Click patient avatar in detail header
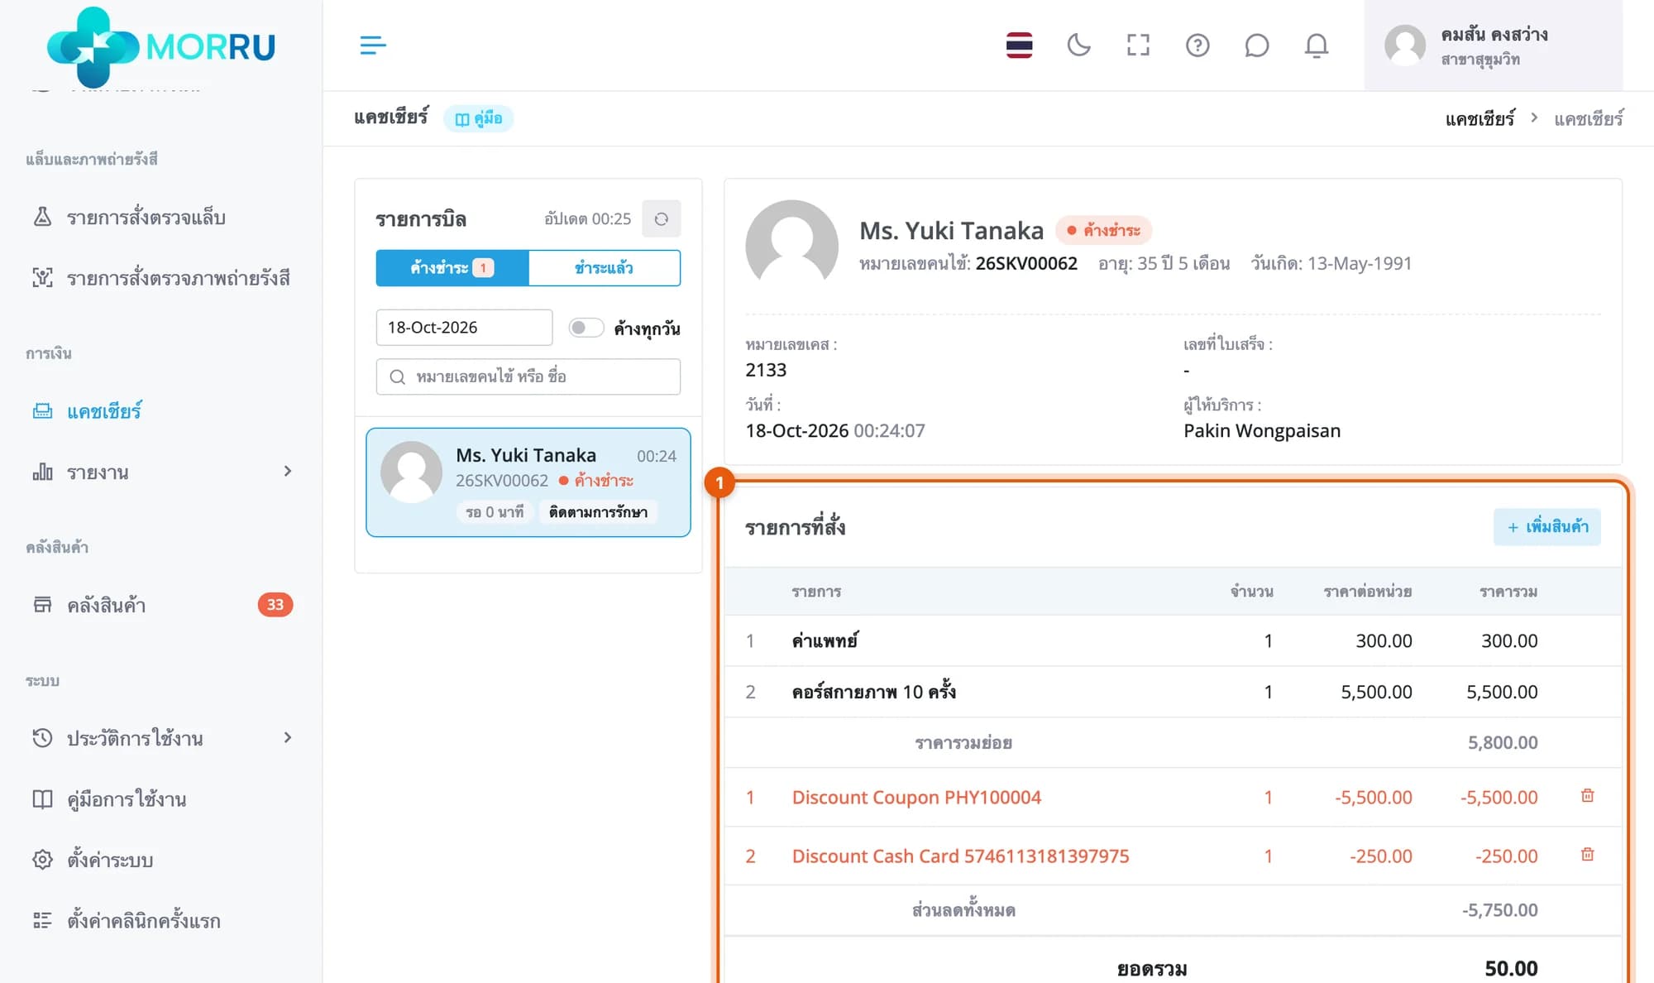 pyautogui.click(x=791, y=246)
